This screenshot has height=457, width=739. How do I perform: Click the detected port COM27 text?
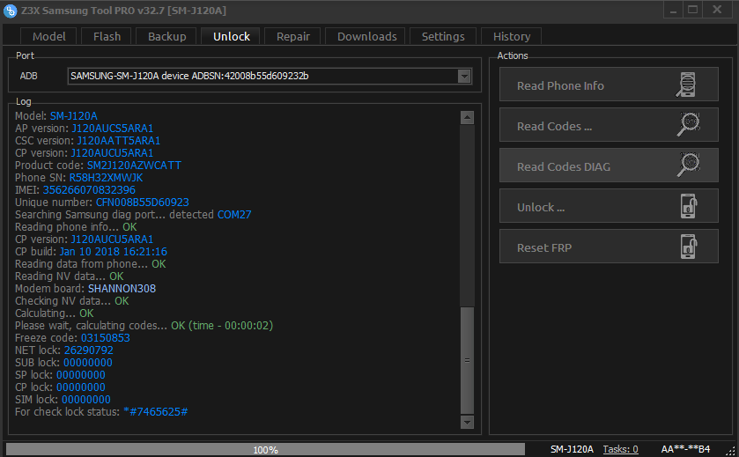[x=234, y=214]
